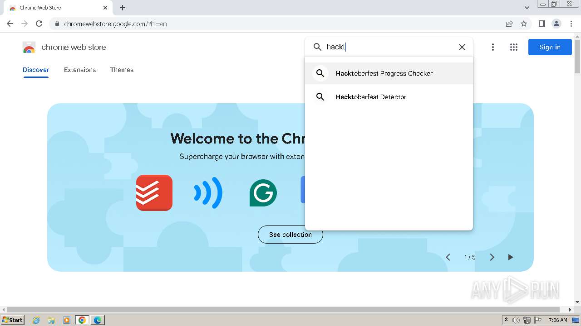
Task: Open Internet Explorer from taskbar
Action: tap(36, 320)
